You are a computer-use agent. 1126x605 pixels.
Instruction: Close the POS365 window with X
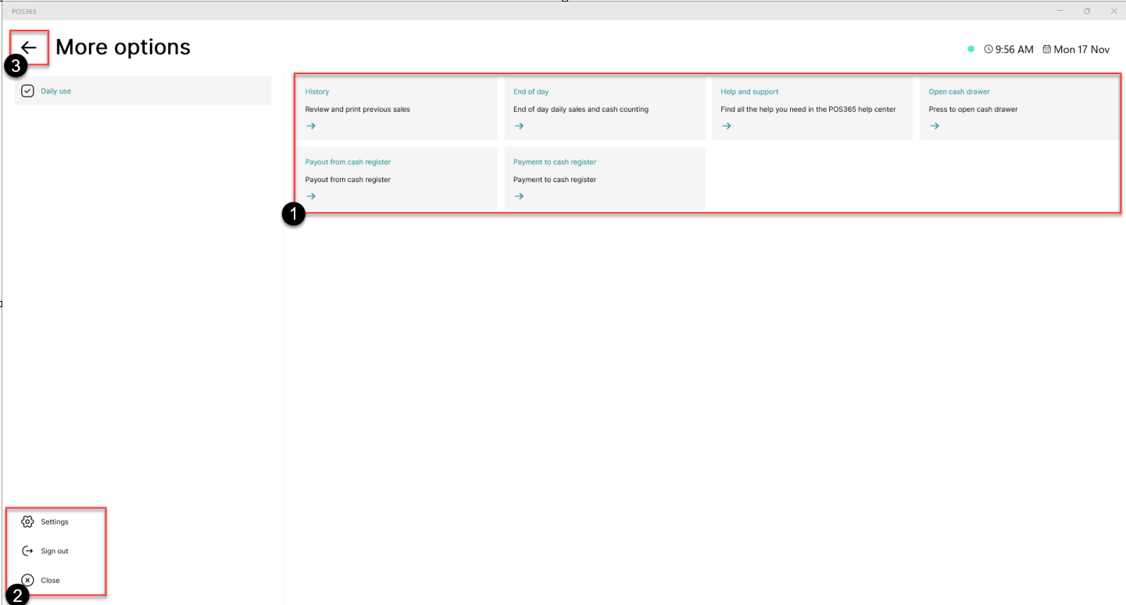(x=1113, y=11)
